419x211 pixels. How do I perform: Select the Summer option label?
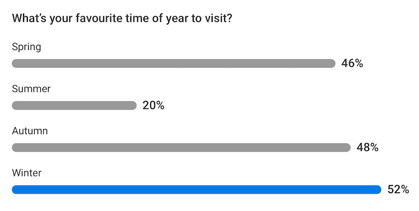click(x=31, y=89)
